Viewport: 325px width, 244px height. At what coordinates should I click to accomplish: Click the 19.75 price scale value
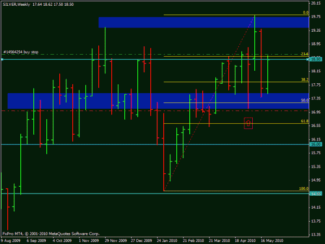pos(316,17)
